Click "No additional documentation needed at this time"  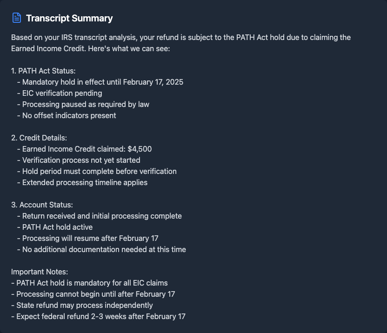point(104,249)
